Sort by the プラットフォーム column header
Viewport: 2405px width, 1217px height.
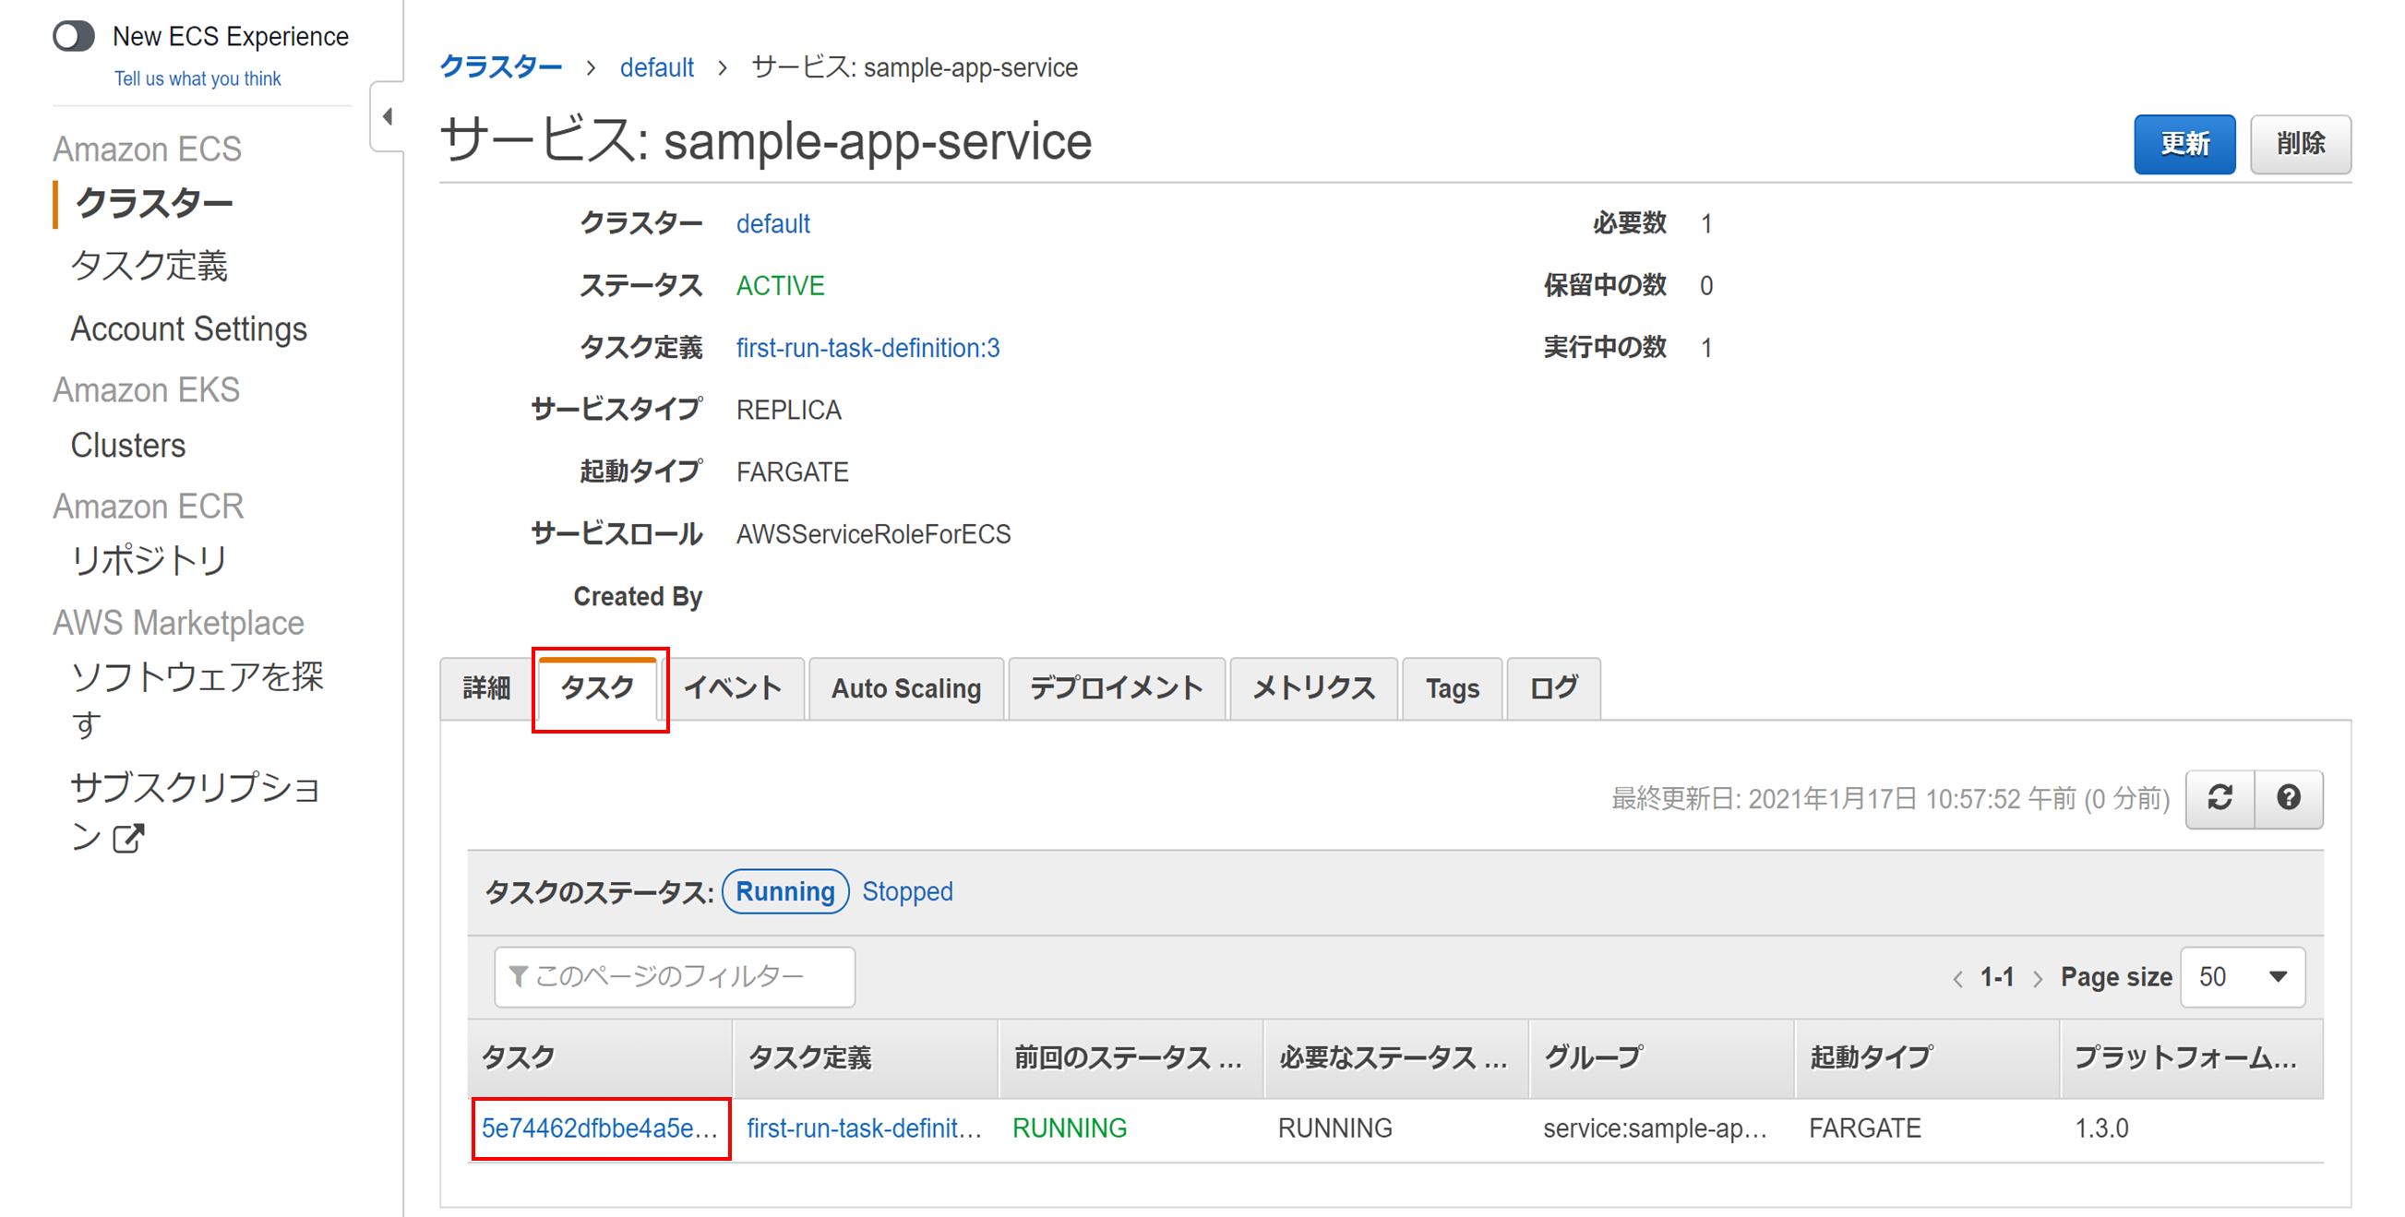[x=2191, y=1057]
